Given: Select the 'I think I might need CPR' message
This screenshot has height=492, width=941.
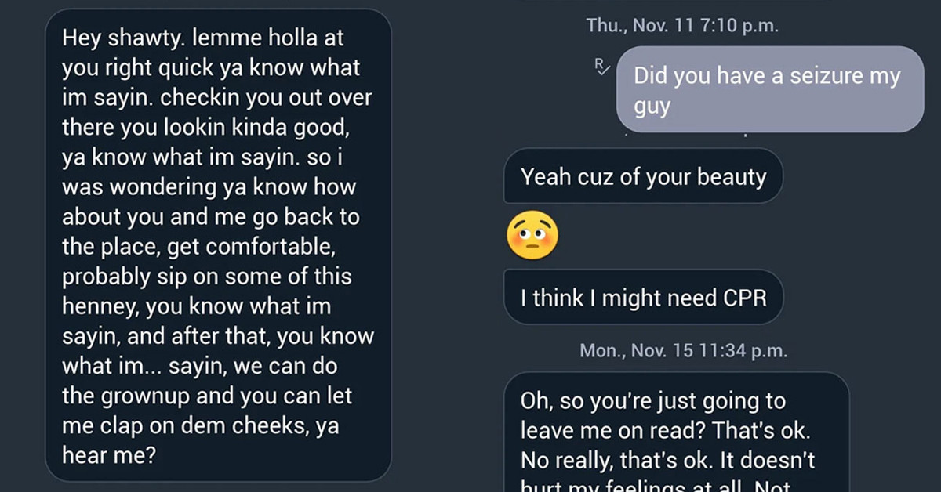Looking at the screenshot, I should pyautogui.click(x=644, y=297).
